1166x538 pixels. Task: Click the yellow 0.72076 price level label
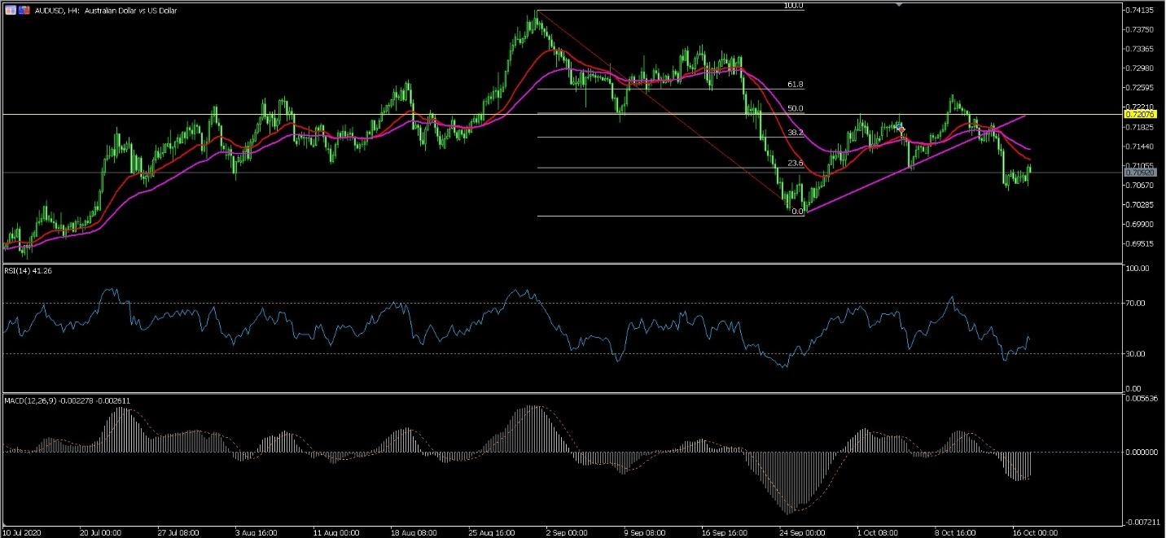1138,116
